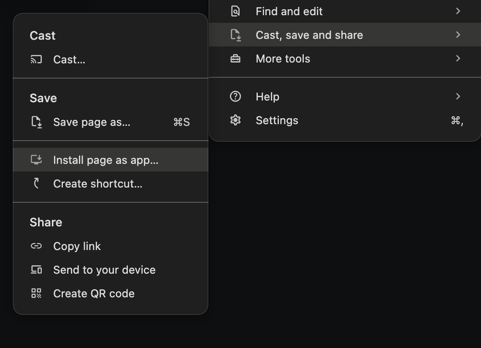Open Settings from the main menu
This screenshot has height=348, width=481.
coord(345,120)
